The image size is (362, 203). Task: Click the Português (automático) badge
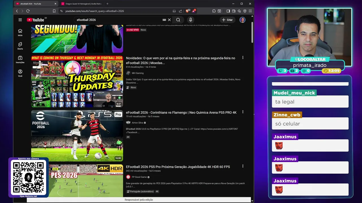tap(140, 191)
